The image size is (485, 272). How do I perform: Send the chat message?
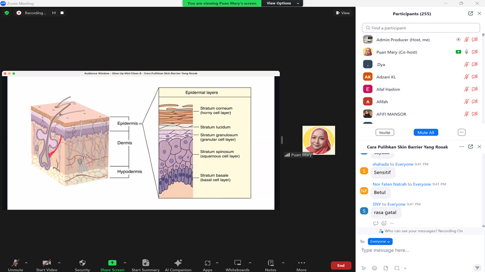pos(477,268)
